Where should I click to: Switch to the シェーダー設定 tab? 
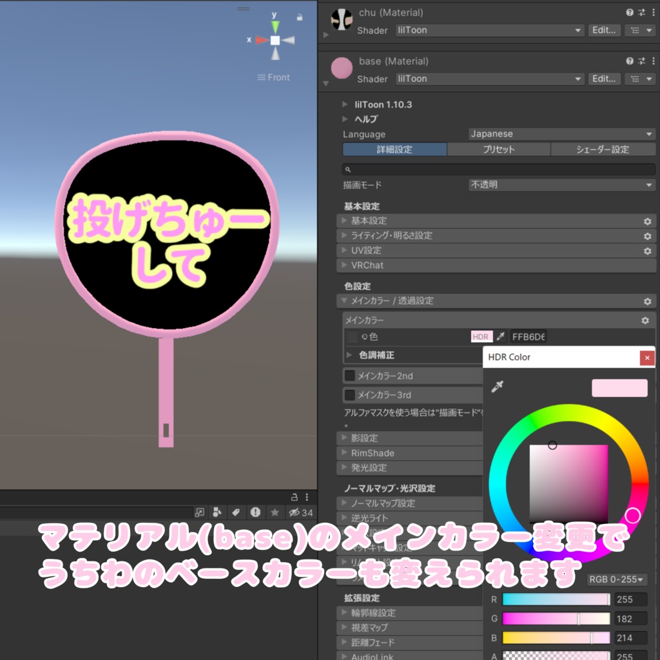[x=603, y=149]
